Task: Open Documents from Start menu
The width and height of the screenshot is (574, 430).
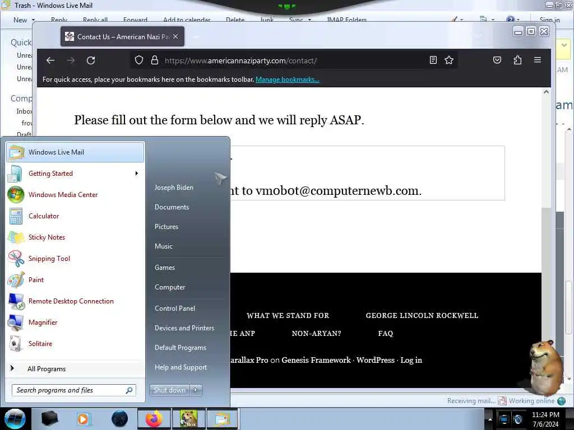Action: [x=172, y=207]
